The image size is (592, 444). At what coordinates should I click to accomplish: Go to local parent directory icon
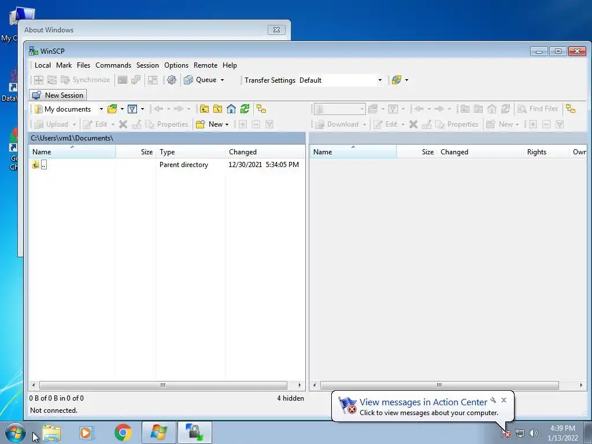coord(204,109)
